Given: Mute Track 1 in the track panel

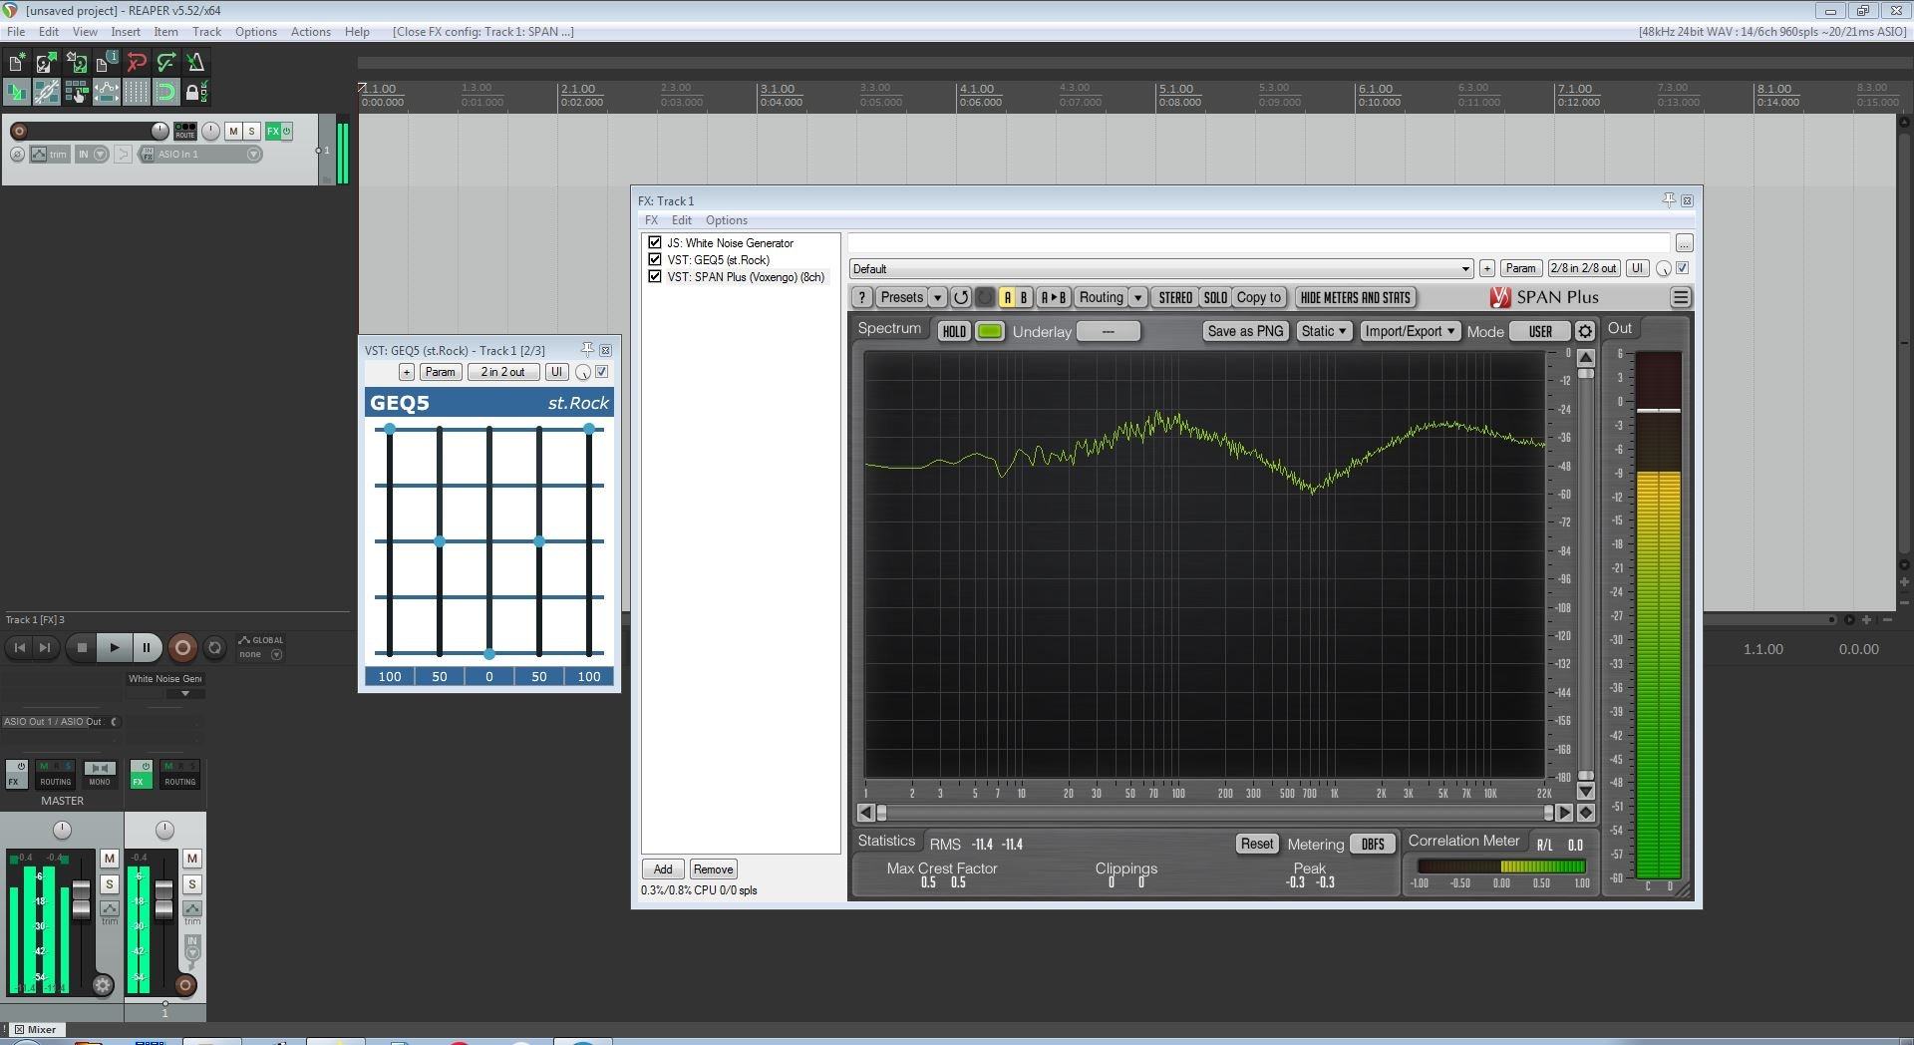Looking at the screenshot, I should pyautogui.click(x=233, y=131).
